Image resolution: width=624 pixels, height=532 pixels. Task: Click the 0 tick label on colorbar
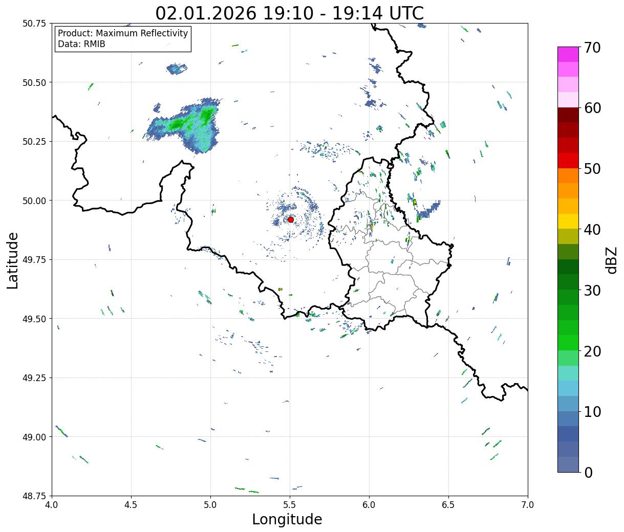click(588, 472)
